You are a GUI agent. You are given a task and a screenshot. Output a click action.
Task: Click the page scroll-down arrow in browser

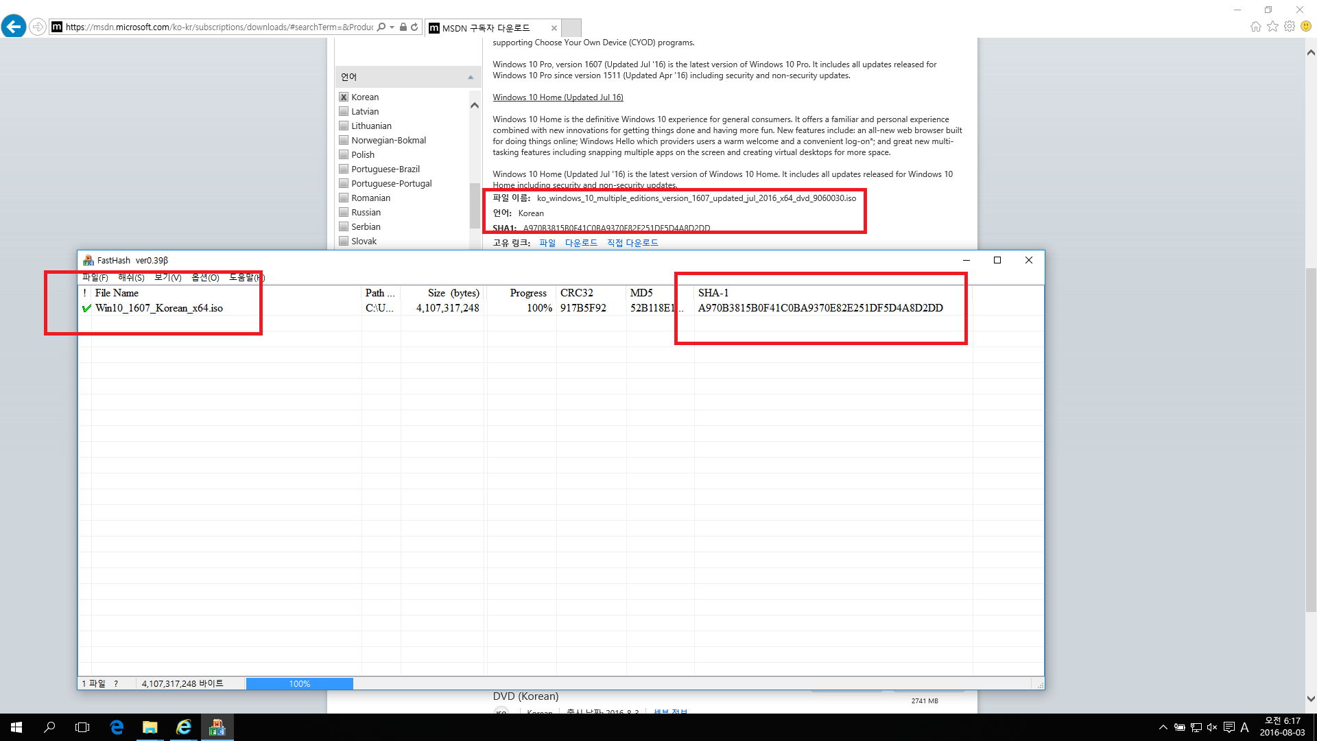(1311, 699)
